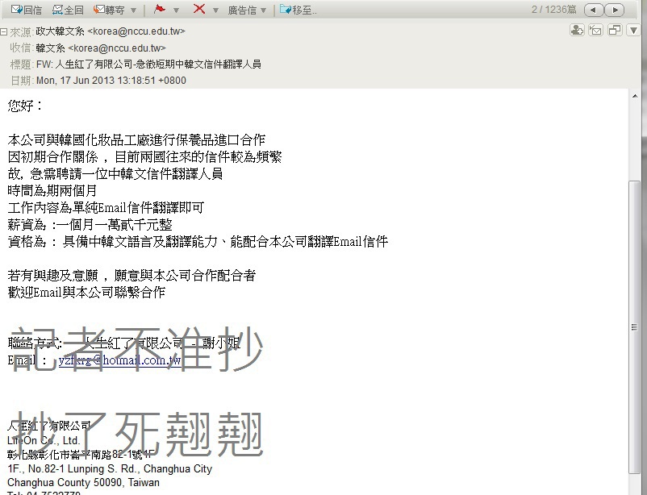Go to the next message arrow
This screenshot has width=647, height=495.
tap(615, 10)
